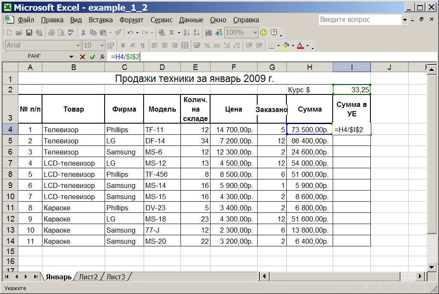Click the AutoSum sigma button
The width and height of the screenshot is (439, 294).
click(172, 33)
